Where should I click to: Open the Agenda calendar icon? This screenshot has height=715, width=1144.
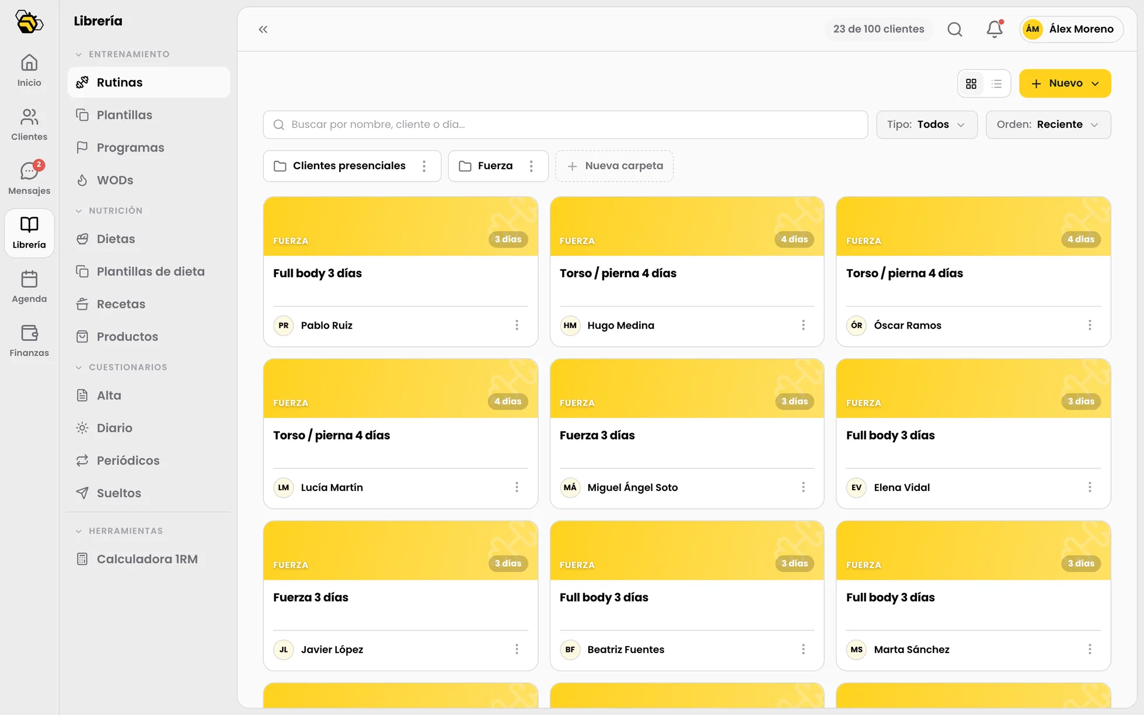coord(29,287)
